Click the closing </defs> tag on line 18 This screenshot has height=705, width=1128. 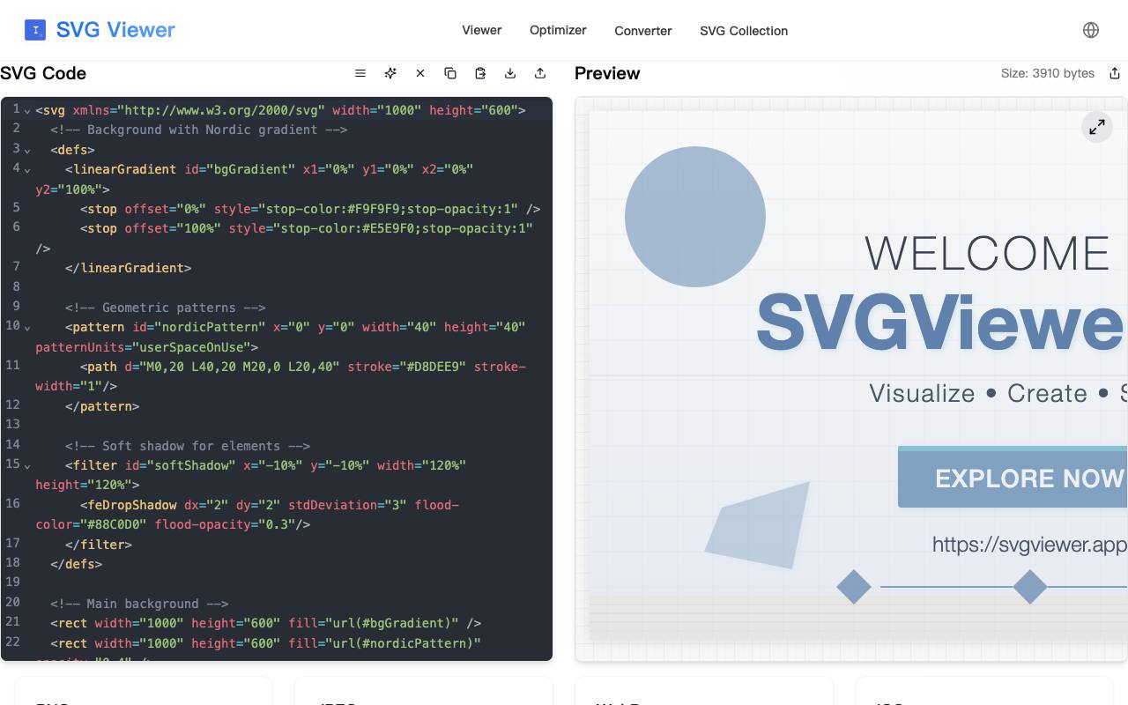(x=76, y=564)
